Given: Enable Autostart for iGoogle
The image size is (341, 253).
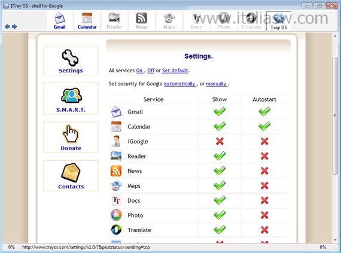Looking at the screenshot, I should (264, 141).
